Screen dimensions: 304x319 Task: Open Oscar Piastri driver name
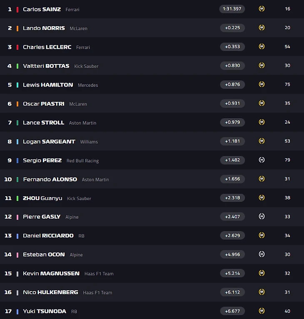pos(44,104)
